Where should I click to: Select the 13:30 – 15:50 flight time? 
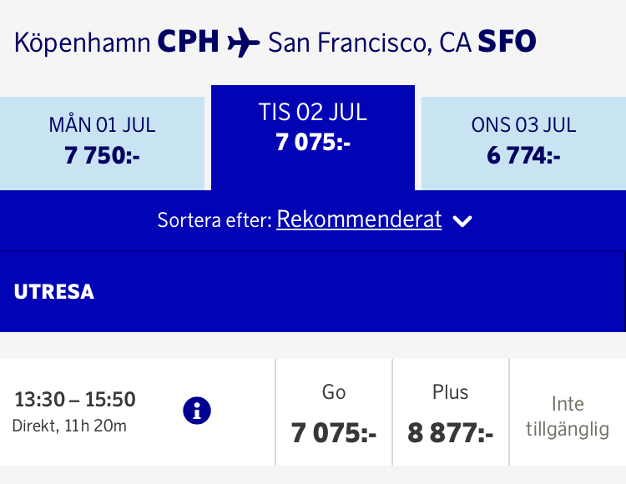click(75, 400)
